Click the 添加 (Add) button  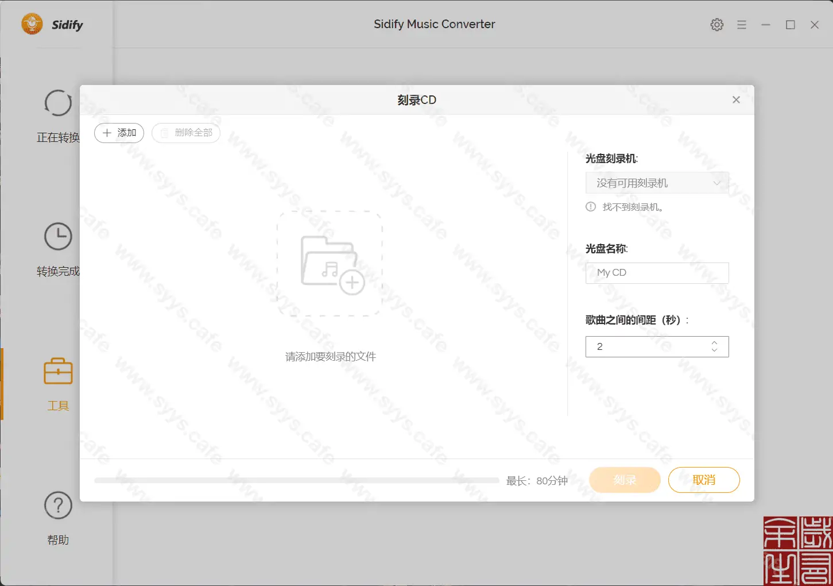tap(119, 133)
